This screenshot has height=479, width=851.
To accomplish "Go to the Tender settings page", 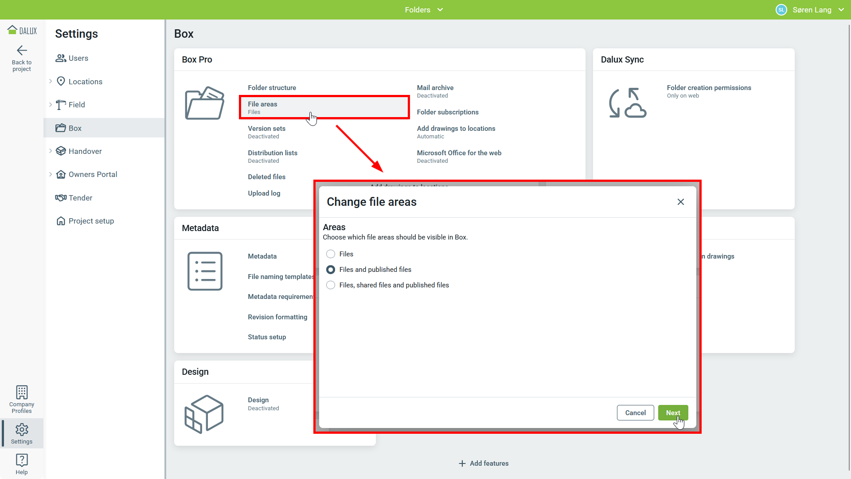I will click(80, 198).
